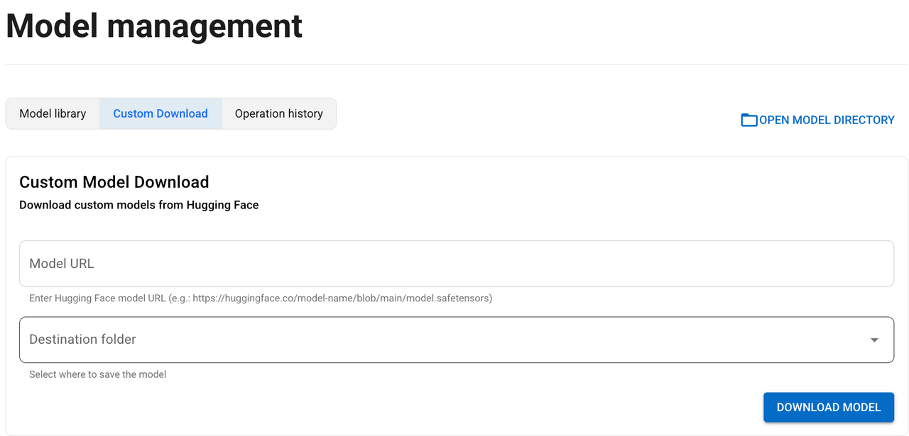Switch to the Model library tab

[53, 113]
